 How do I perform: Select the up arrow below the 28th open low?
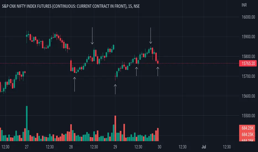(74, 85)
